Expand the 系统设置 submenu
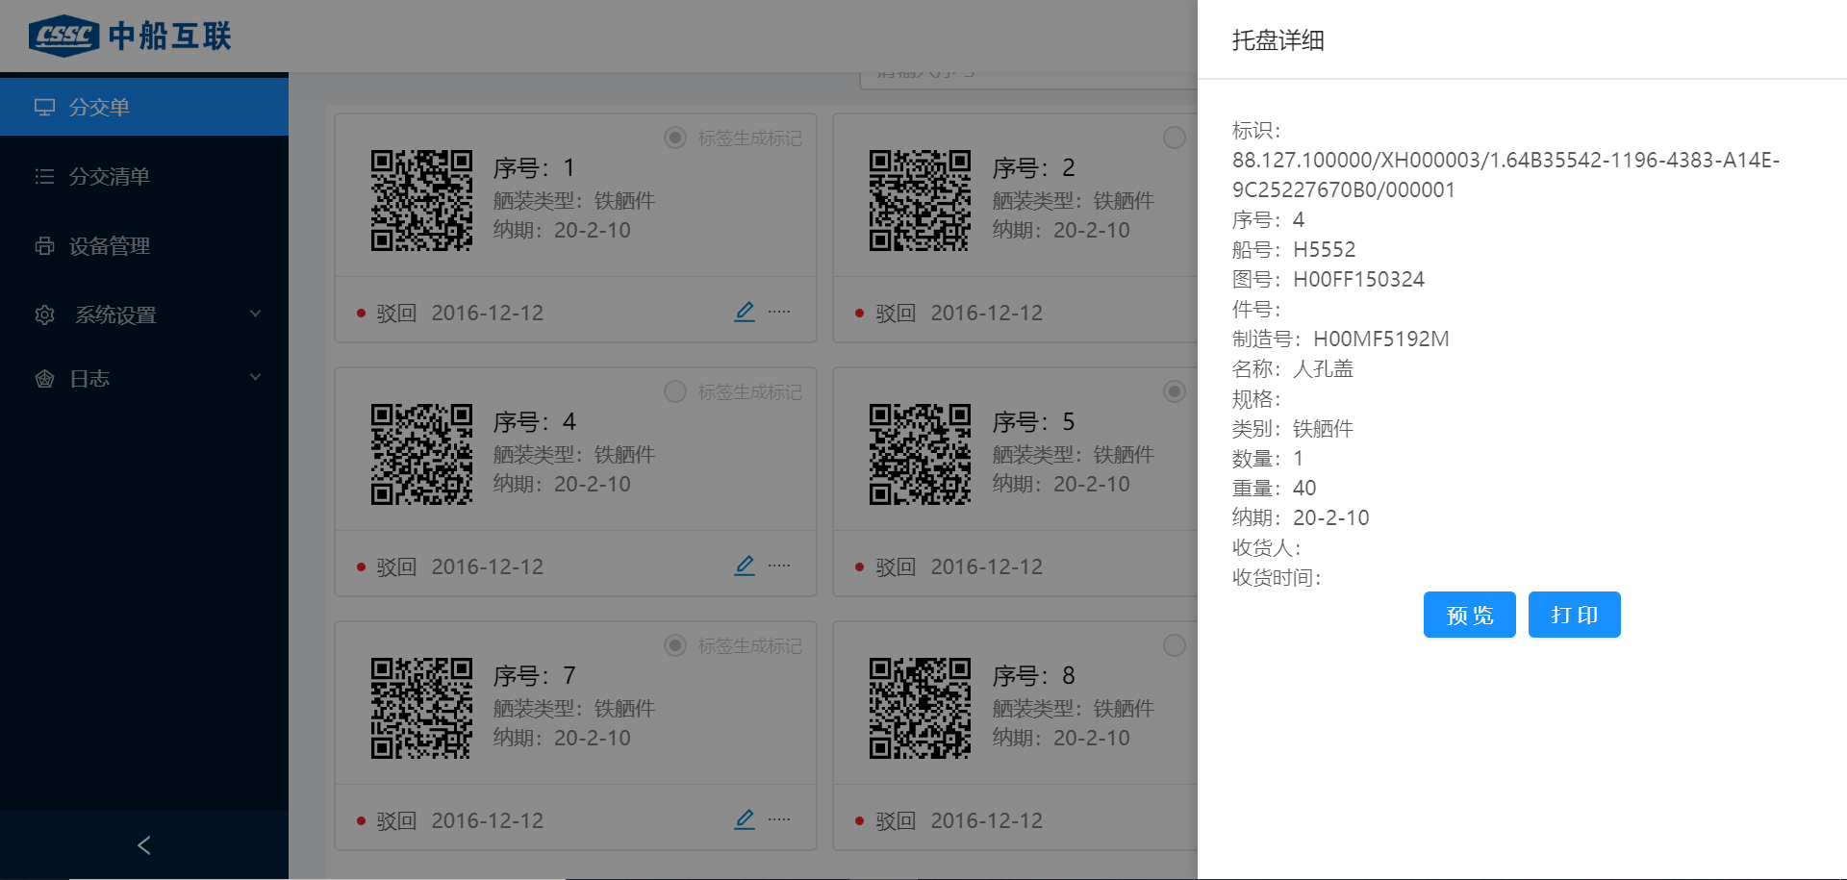 (144, 314)
